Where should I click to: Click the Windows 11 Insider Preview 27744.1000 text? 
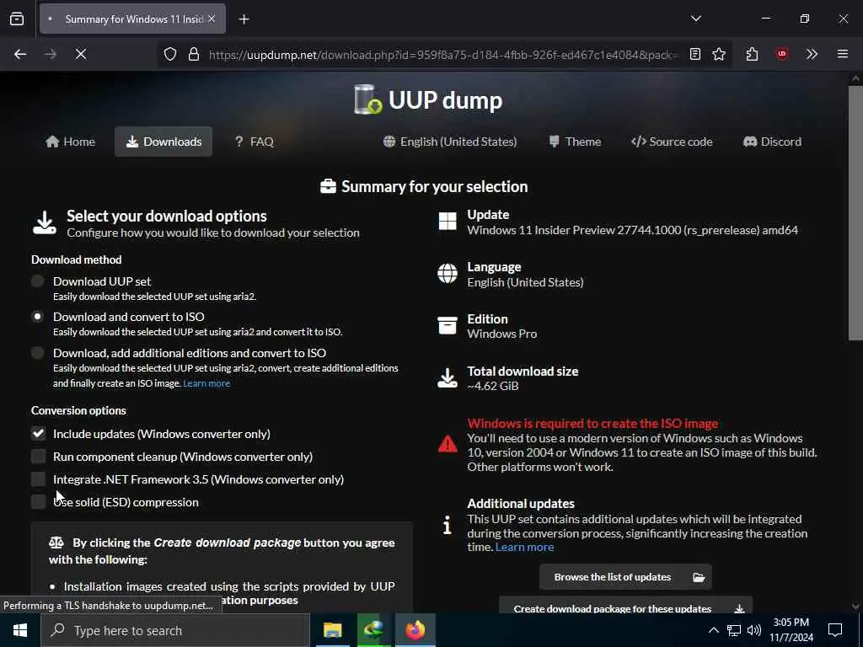632,230
